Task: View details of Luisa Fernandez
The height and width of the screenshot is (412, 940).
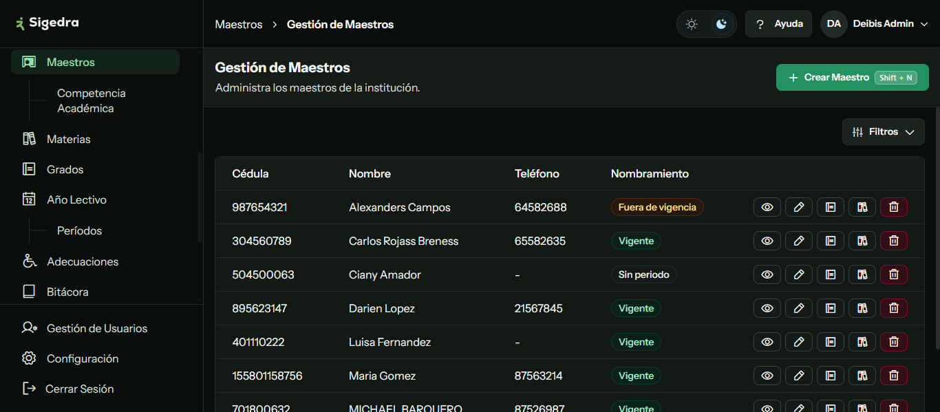Action: (x=767, y=342)
